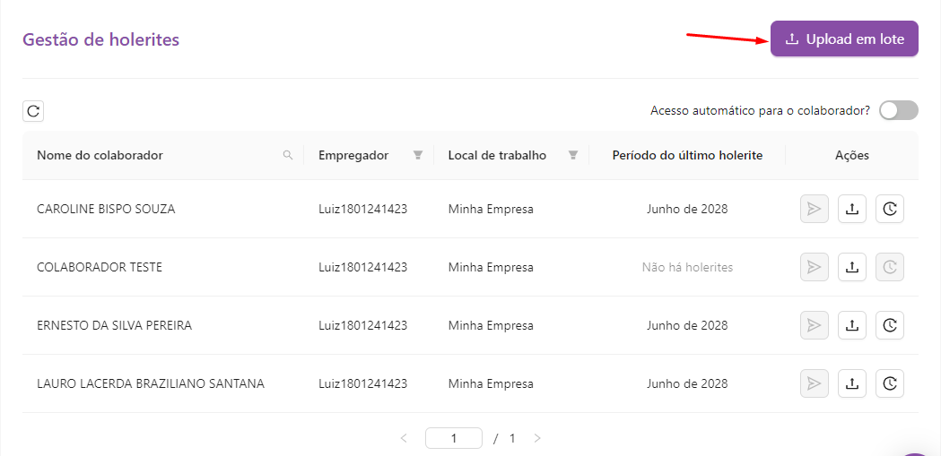This screenshot has height=456, width=941.
Task: Open history for Ernesto da Silva Pereira
Action: [x=890, y=325]
